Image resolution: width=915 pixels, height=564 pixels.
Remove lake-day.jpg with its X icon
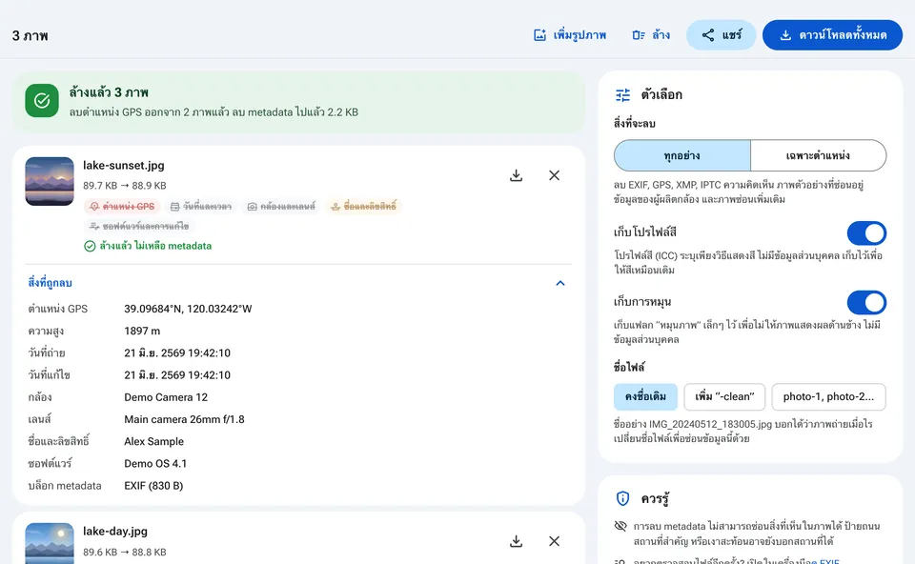pos(555,541)
